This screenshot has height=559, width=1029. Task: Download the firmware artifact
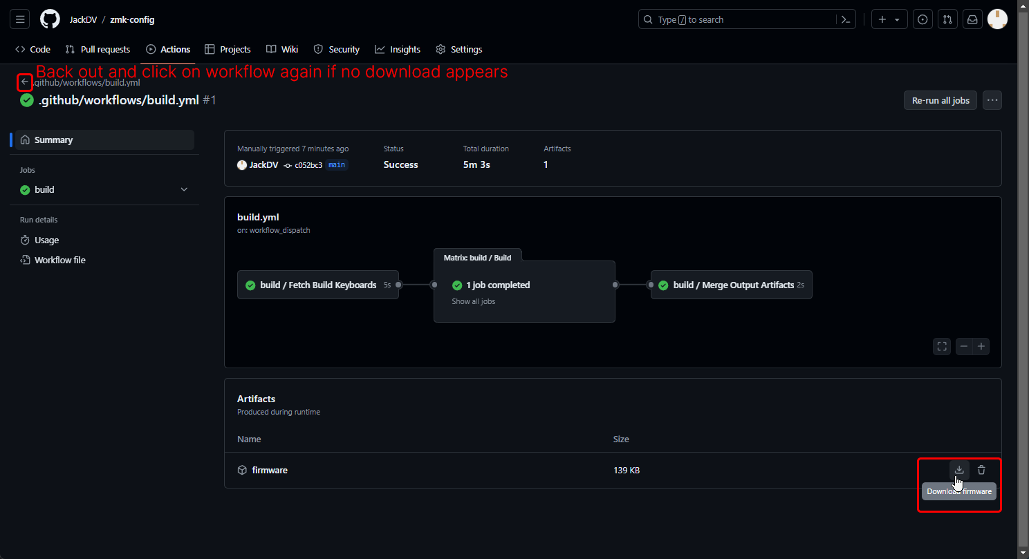(x=959, y=470)
